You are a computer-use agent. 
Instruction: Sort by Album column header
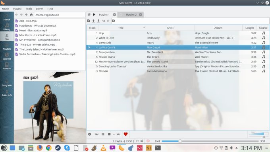218,28
